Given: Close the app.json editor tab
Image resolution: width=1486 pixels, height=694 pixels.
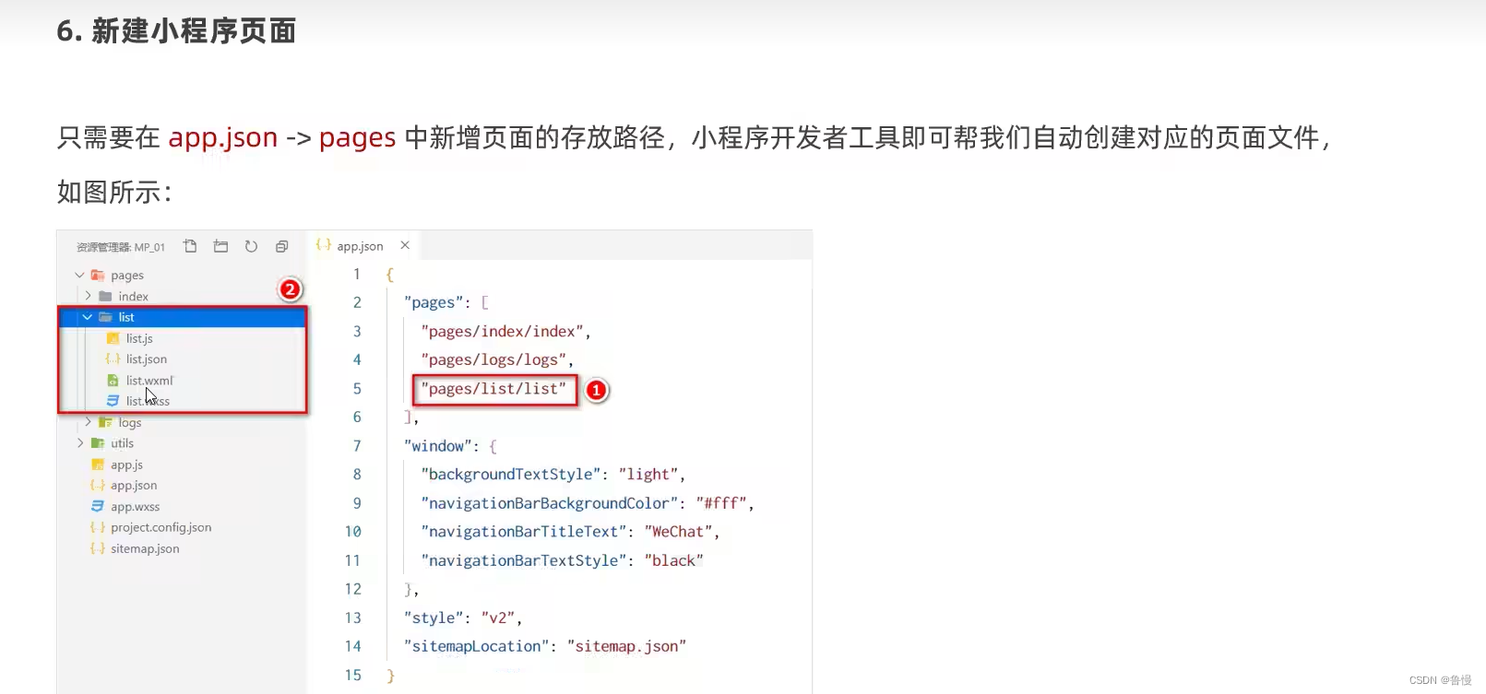Looking at the screenshot, I should (x=405, y=245).
